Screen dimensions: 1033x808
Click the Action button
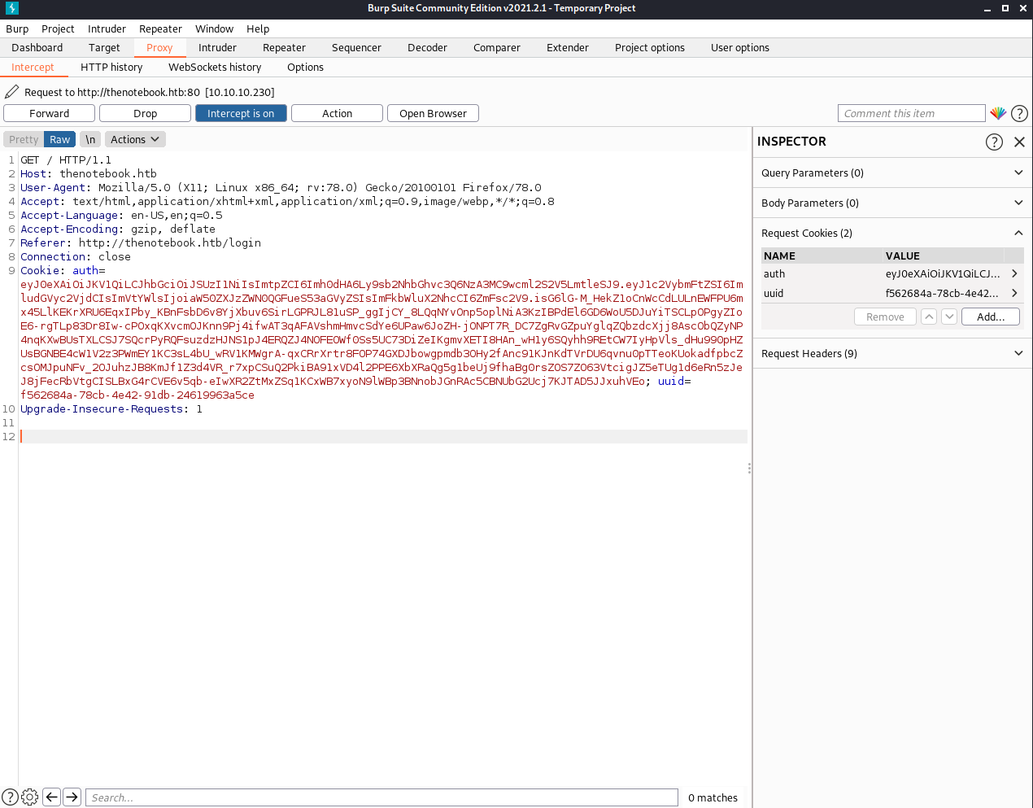337,113
